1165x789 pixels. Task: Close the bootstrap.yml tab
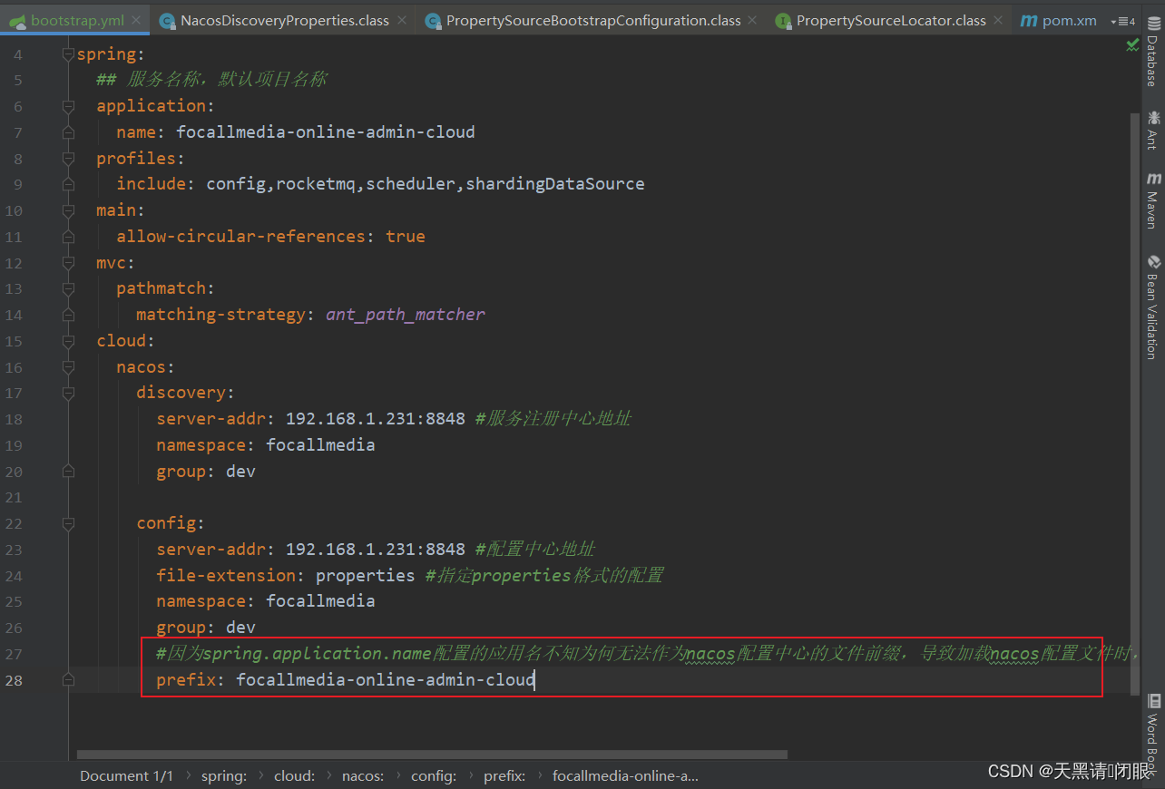pyautogui.click(x=136, y=20)
